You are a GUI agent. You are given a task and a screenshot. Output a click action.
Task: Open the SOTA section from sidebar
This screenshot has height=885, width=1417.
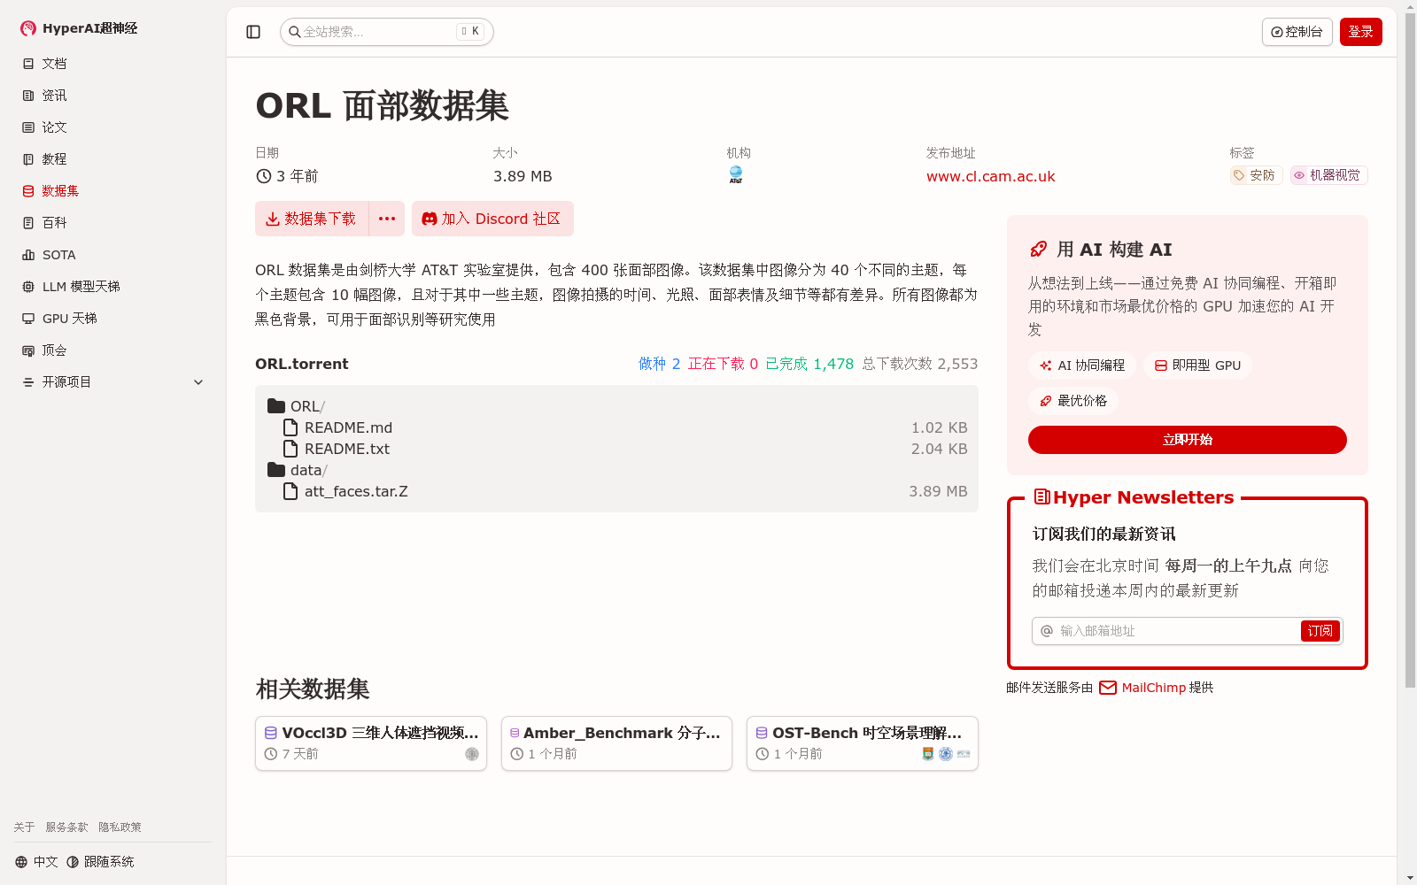click(x=57, y=254)
